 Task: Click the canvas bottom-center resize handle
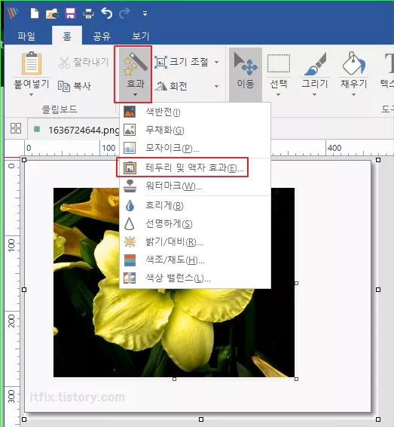pyautogui.click(x=201, y=419)
